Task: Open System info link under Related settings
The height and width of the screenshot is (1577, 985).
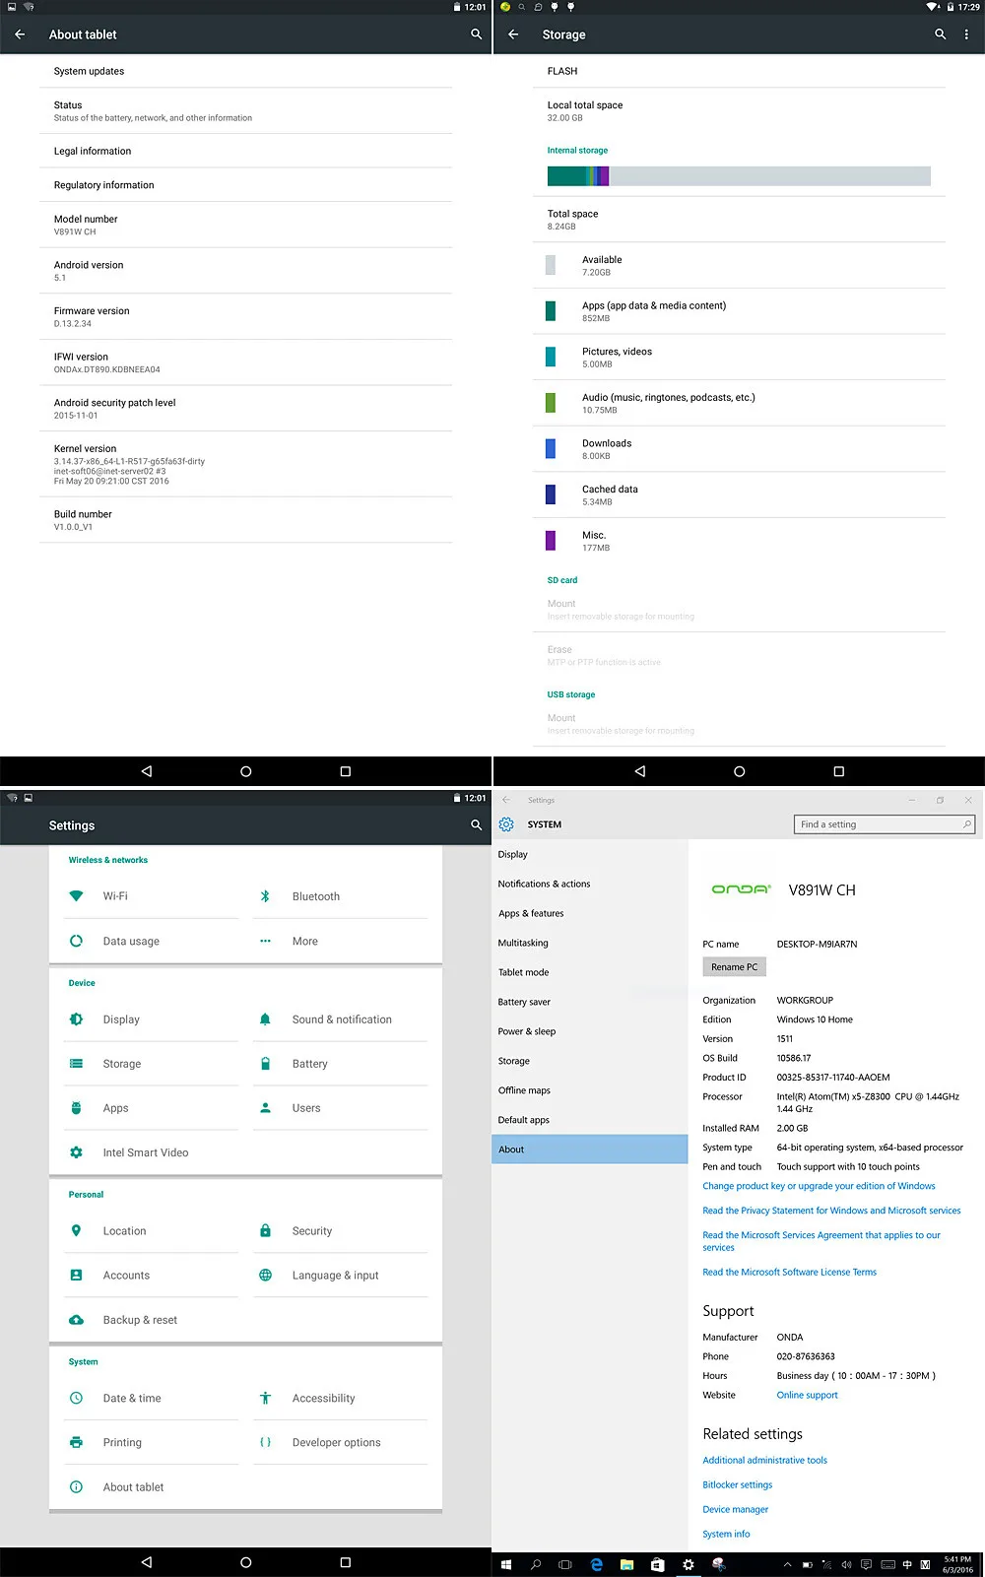Action: 726,1535
